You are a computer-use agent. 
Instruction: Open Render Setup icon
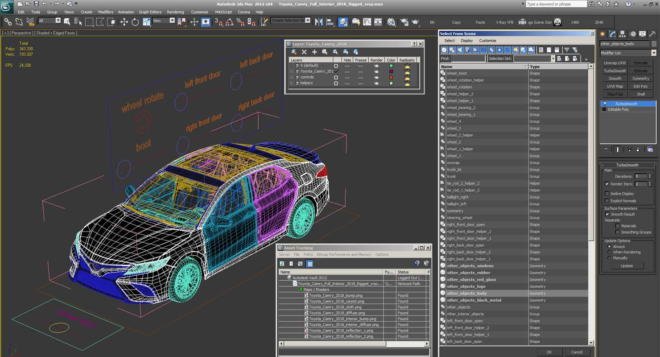click(x=404, y=22)
